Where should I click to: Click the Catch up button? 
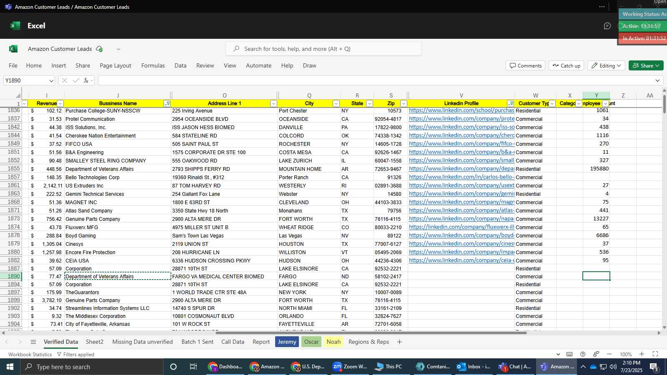click(x=567, y=65)
